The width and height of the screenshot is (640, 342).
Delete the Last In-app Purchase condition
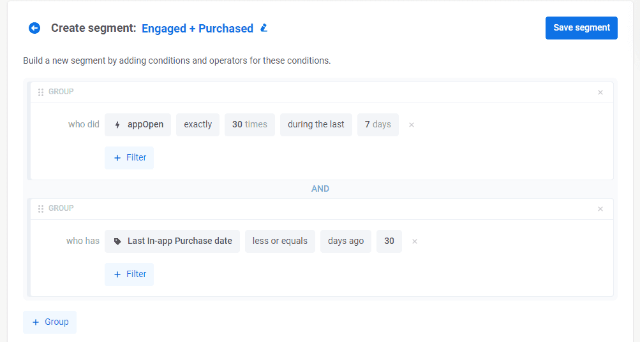point(415,241)
